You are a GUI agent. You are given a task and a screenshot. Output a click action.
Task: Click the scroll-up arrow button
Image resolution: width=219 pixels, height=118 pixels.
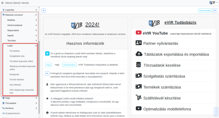(216, 110)
